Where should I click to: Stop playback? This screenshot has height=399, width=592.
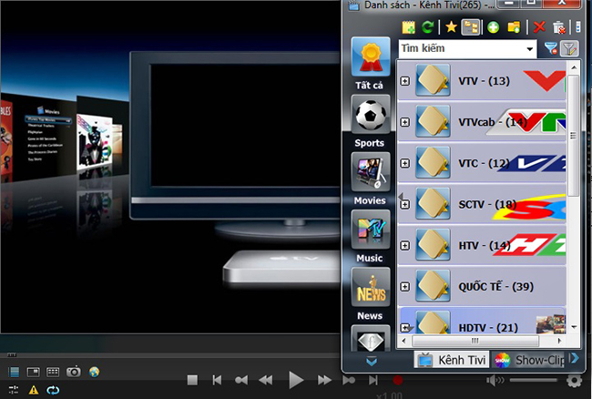tap(192, 380)
